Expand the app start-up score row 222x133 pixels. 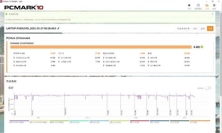point(34,58)
